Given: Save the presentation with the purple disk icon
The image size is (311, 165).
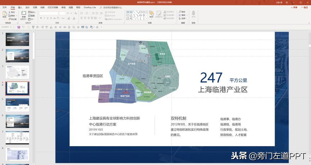Looking at the screenshot, I should (x=19, y=27).
